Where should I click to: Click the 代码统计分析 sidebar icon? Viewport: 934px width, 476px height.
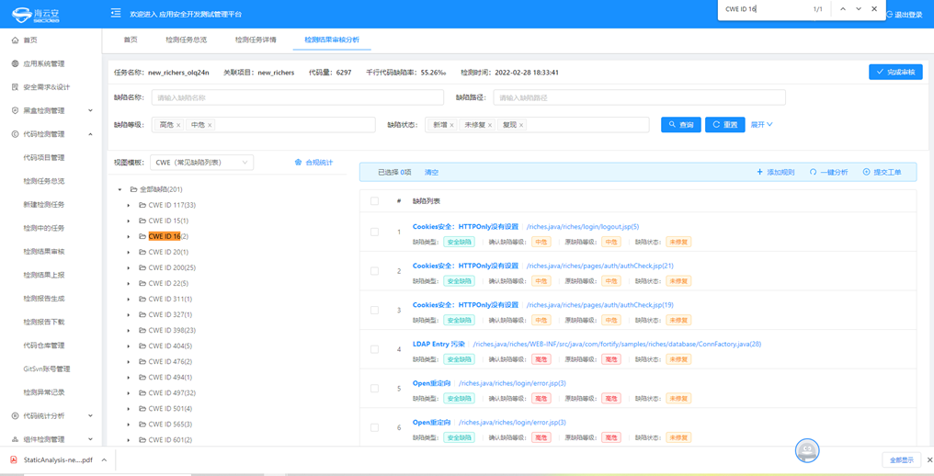point(15,416)
